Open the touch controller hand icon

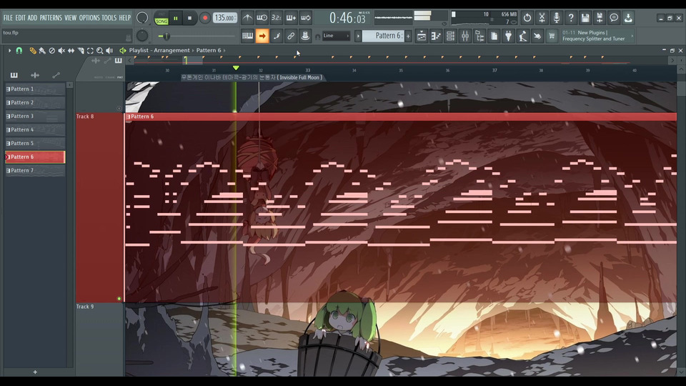pos(537,36)
